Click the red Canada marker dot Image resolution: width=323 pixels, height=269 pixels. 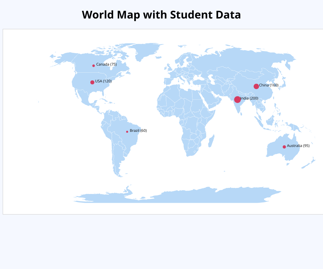94,66
